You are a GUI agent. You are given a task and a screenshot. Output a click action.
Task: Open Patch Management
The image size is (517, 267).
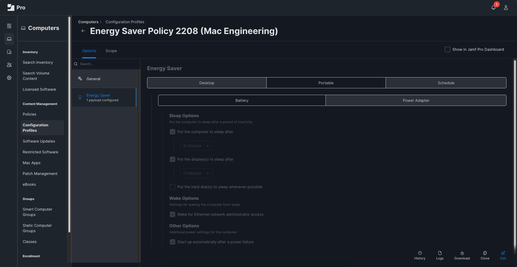click(40, 174)
